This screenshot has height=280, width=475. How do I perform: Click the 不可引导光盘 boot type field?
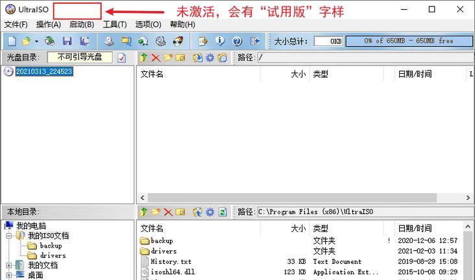click(80, 58)
